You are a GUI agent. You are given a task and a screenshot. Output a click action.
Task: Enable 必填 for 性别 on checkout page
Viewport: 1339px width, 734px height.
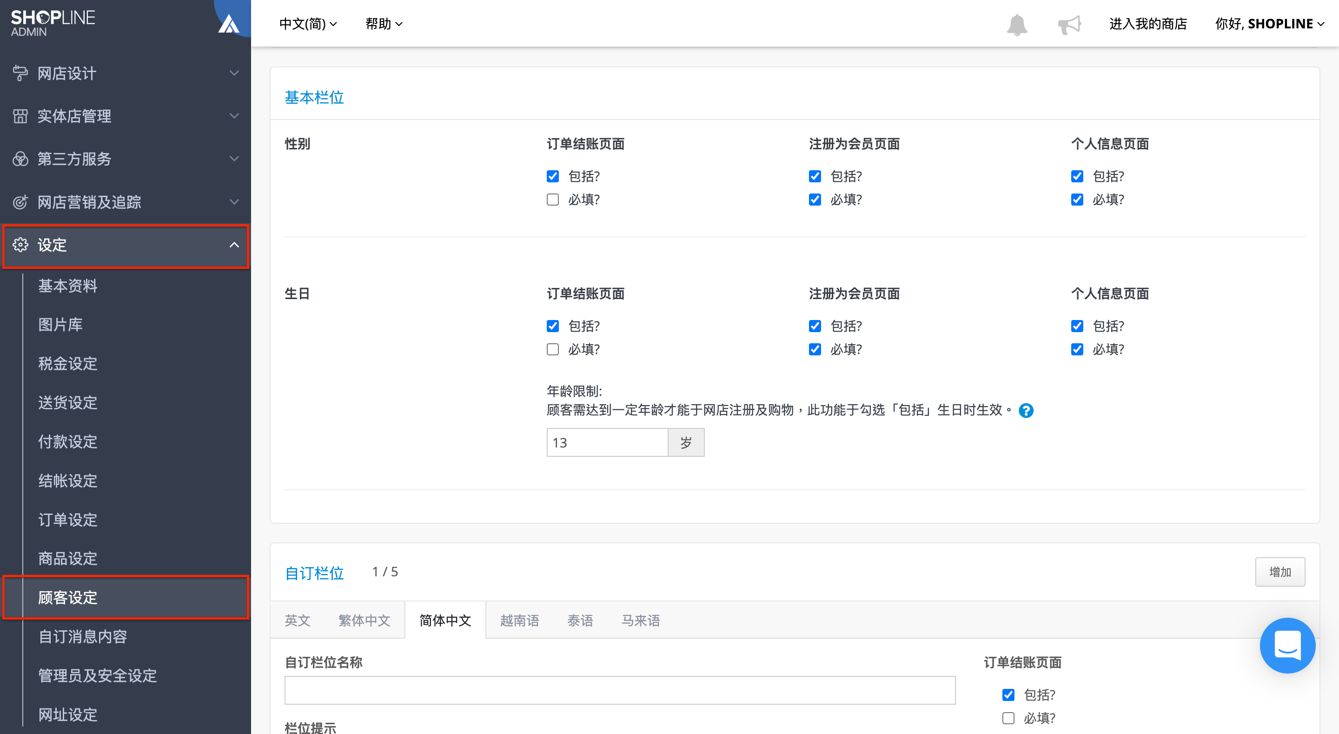click(552, 199)
